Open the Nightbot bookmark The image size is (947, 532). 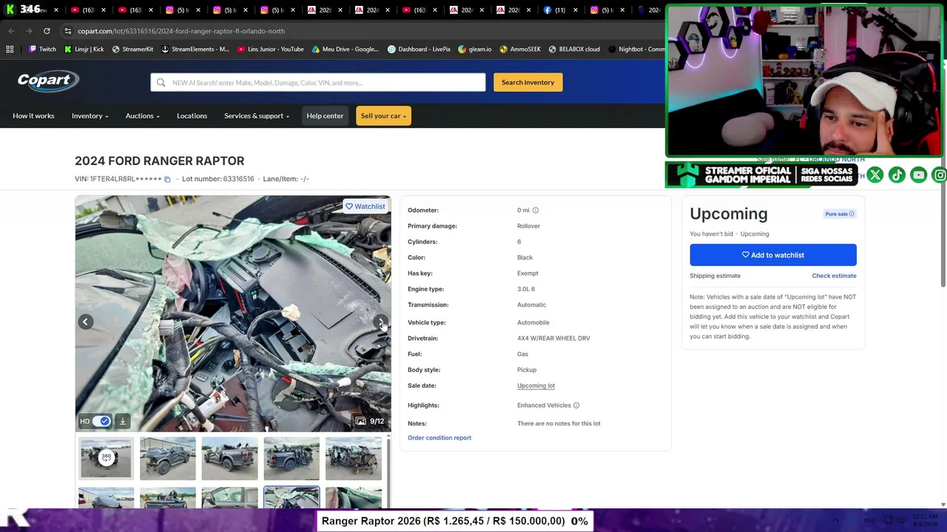[x=636, y=50]
